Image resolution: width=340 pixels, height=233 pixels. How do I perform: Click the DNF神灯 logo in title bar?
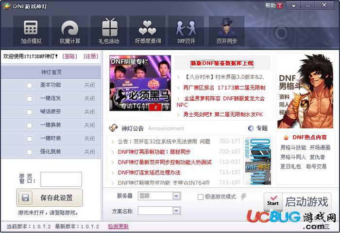7,6
